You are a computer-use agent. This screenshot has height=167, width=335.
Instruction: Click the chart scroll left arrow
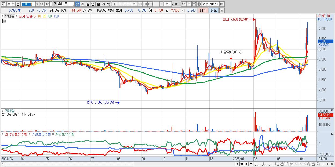point(2,164)
